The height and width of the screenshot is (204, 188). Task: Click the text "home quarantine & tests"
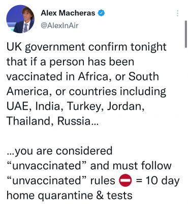coord(70,195)
